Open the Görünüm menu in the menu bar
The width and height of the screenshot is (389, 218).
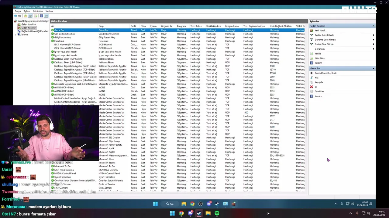click(x=38, y=11)
